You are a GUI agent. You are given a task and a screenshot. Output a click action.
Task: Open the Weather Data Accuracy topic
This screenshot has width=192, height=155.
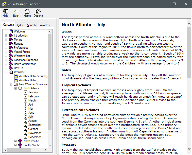(x=33, y=76)
